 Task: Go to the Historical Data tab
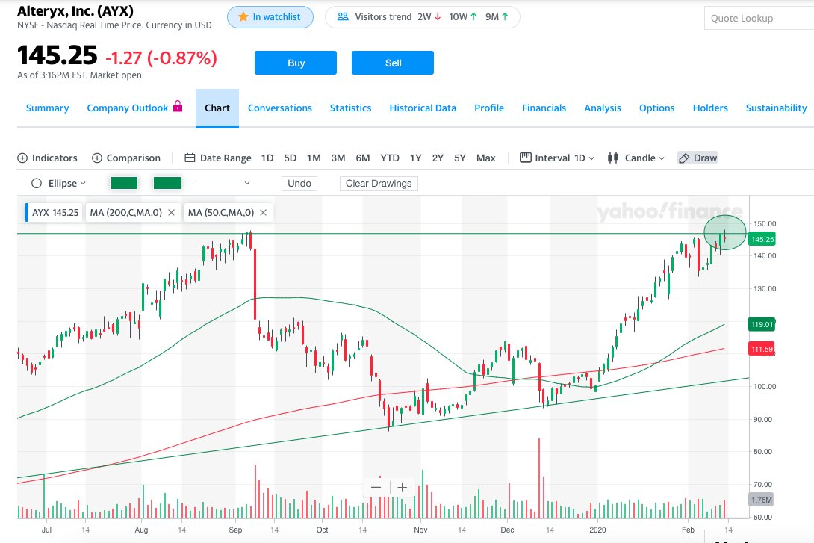click(x=423, y=108)
